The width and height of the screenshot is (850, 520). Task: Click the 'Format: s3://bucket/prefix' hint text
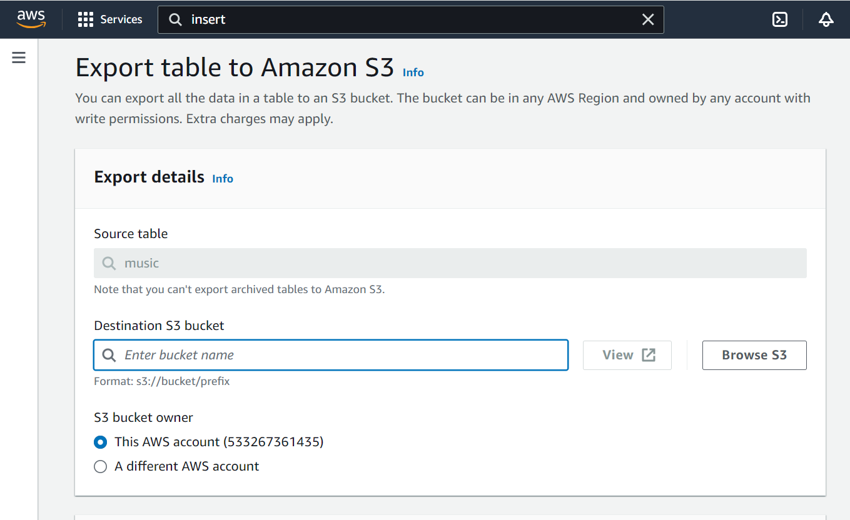coord(162,381)
